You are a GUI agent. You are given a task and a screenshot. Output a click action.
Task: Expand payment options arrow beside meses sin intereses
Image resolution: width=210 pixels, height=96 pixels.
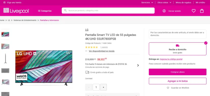(138, 65)
